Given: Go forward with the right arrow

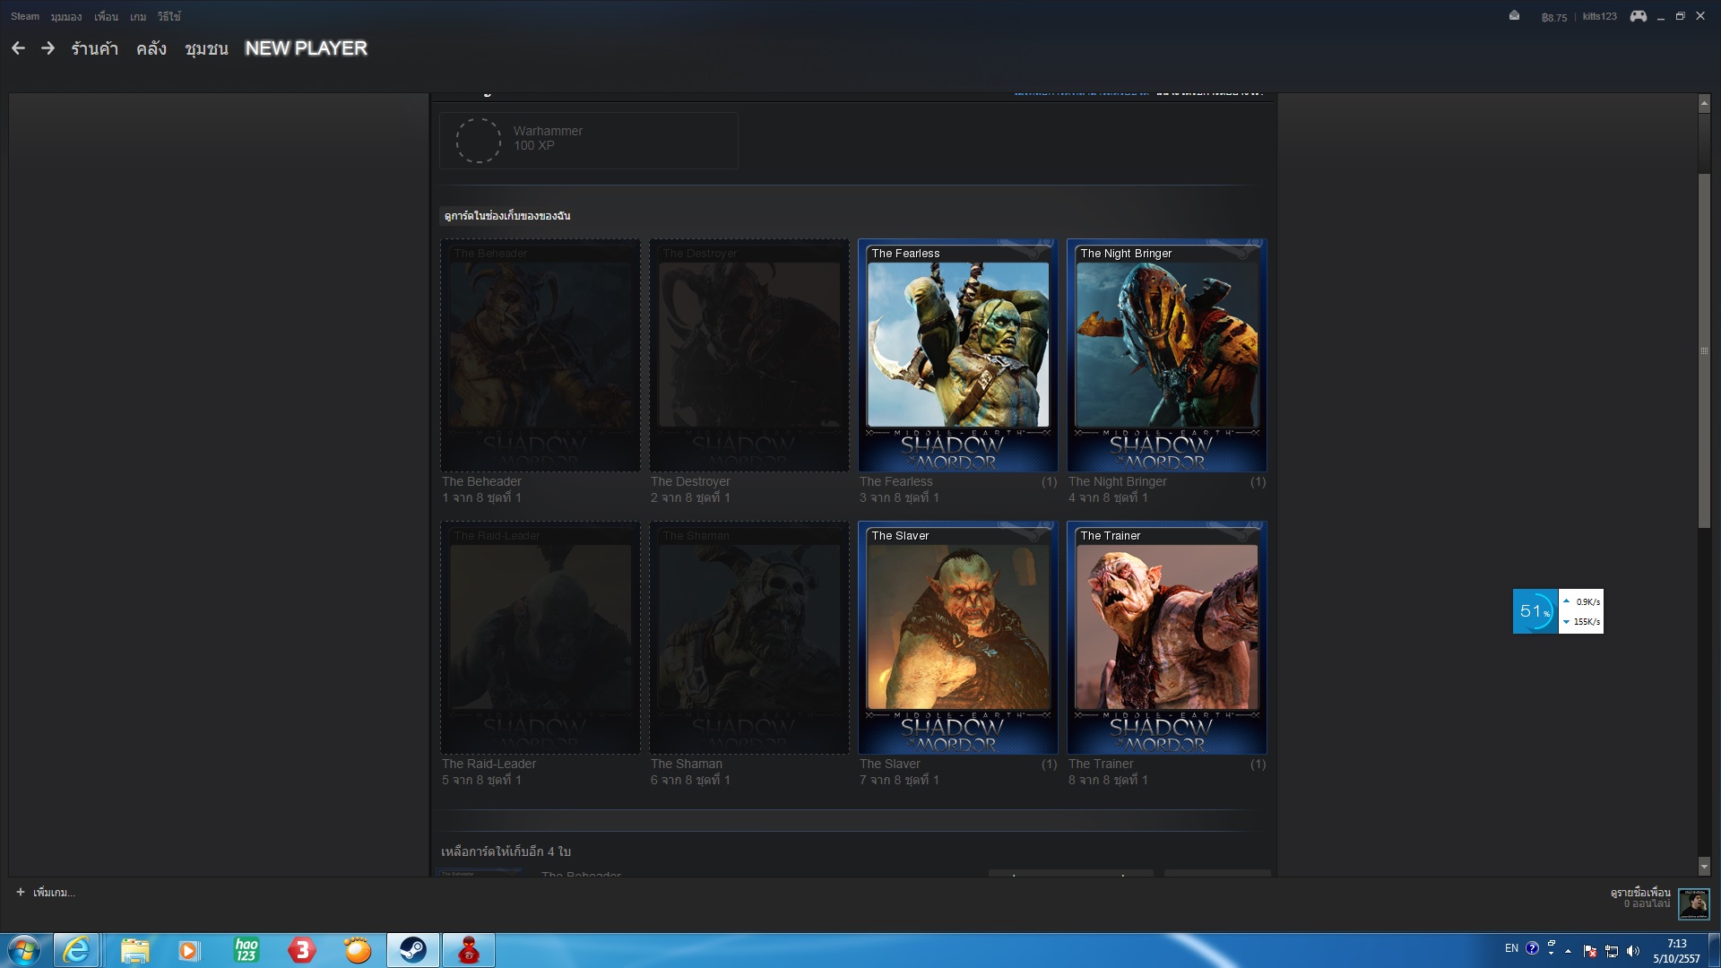Looking at the screenshot, I should coord(48,48).
